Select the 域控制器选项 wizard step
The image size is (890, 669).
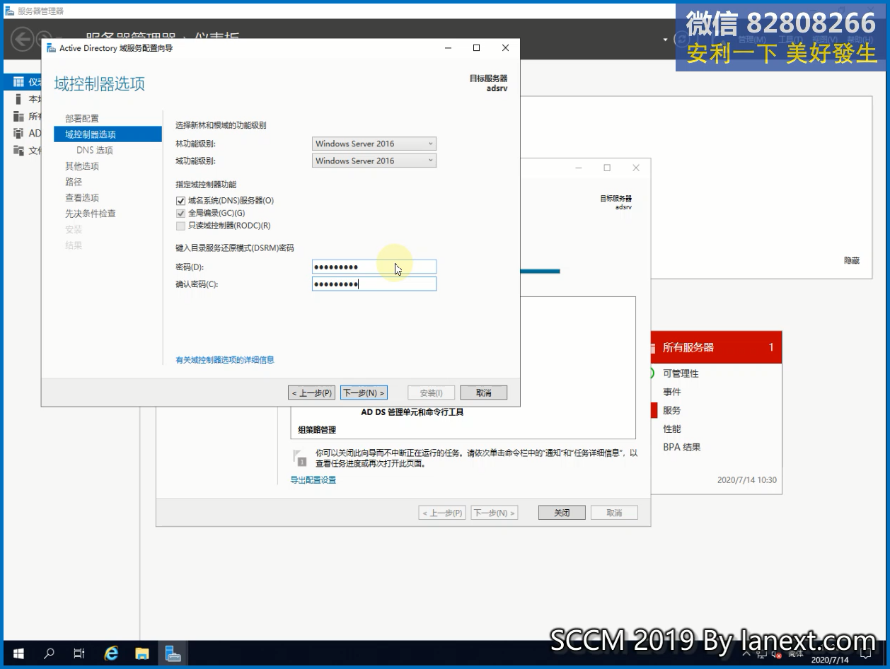tap(108, 134)
